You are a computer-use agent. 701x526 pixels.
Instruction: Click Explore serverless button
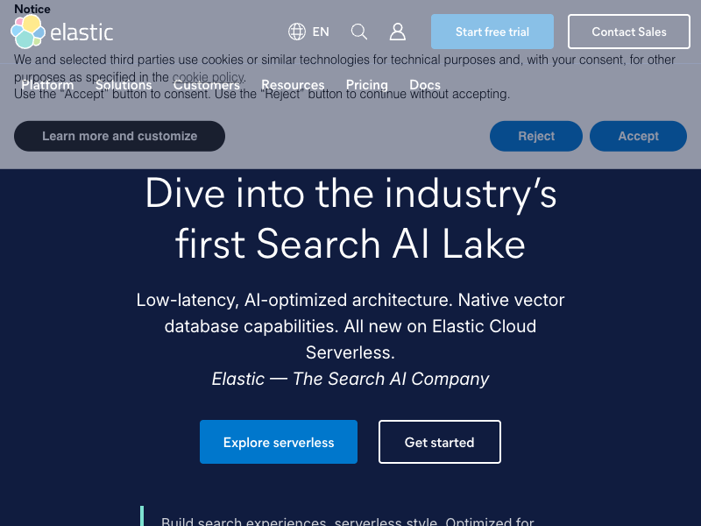click(x=279, y=442)
